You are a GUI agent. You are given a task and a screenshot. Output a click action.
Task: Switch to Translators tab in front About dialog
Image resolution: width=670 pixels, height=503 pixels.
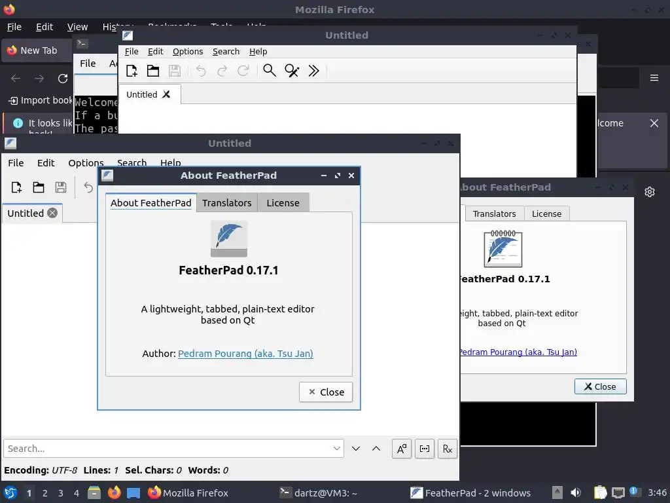tap(227, 203)
